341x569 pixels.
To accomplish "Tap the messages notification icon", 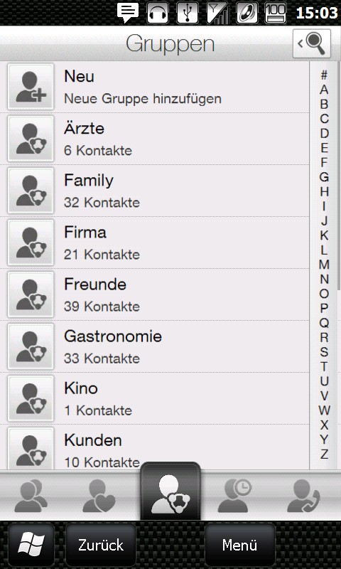I will point(128,13).
